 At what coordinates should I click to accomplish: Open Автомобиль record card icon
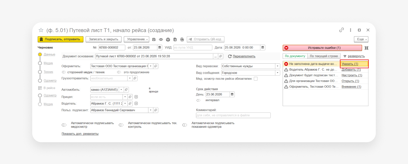pyautogui.click(x=126, y=90)
